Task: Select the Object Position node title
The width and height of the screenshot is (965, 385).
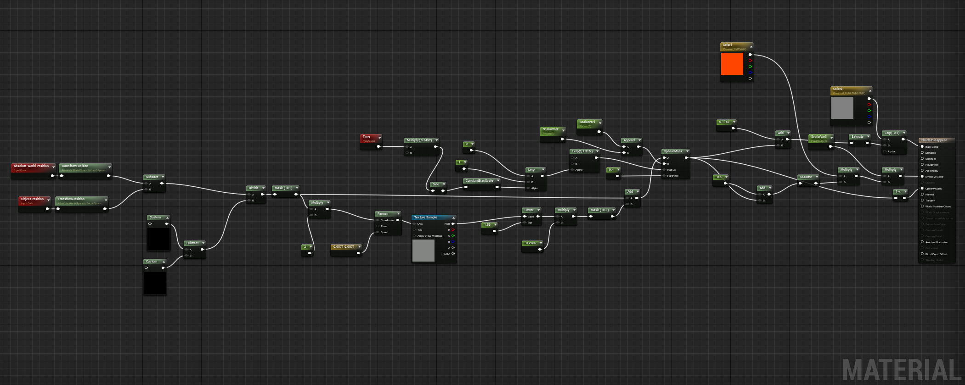Action: [32, 199]
